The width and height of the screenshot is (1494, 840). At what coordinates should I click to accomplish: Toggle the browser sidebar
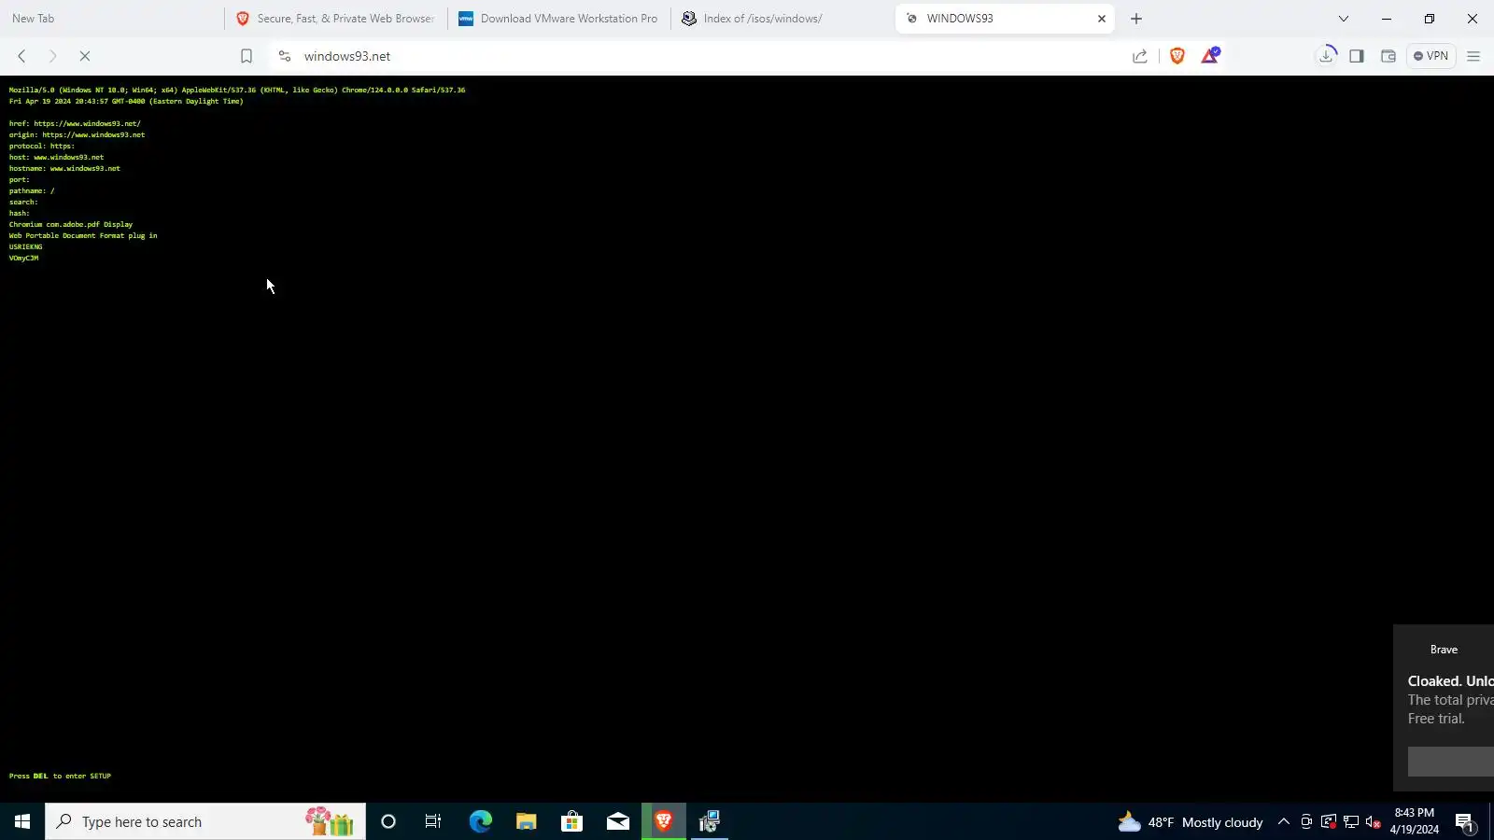1357,56
